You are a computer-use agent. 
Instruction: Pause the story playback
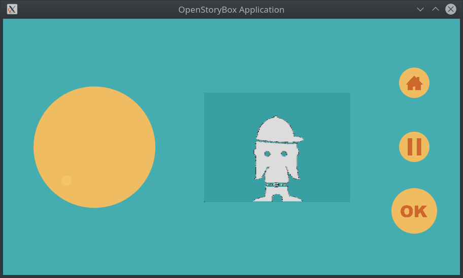pos(414,147)
